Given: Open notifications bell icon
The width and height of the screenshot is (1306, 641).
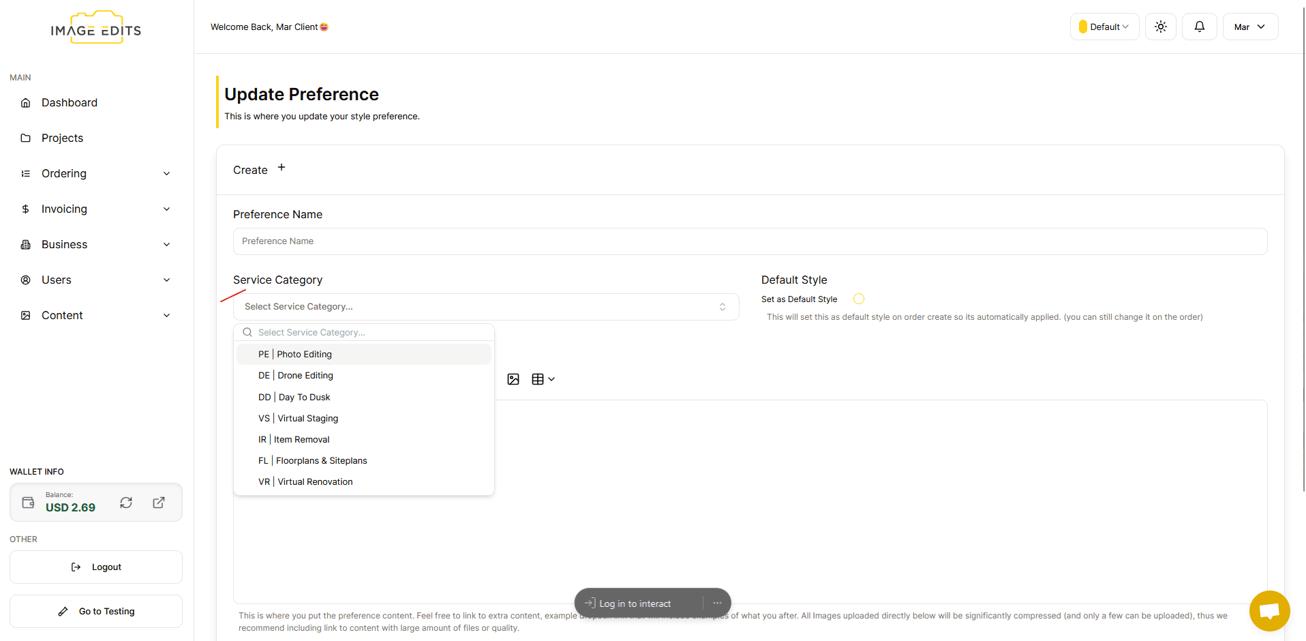Looking at the screenshot, I should 1199,27.
